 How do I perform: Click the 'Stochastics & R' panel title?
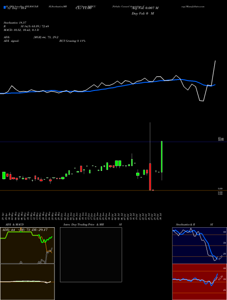click(x=186, y=225)
